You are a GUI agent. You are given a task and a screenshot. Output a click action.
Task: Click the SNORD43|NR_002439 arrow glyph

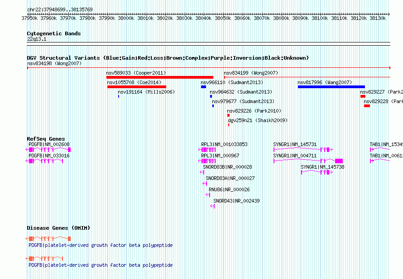pos(212,206)
